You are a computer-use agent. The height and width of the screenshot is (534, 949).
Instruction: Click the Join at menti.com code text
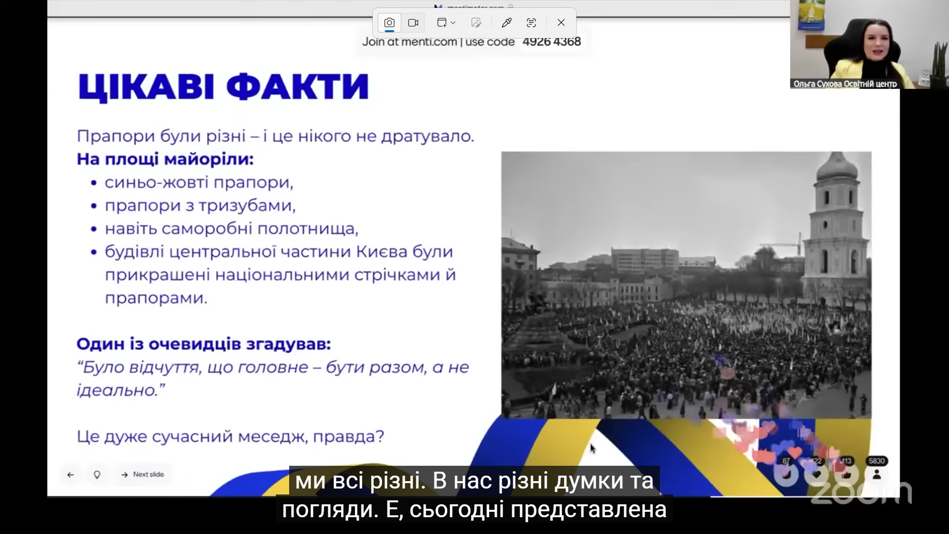point(471,42)
